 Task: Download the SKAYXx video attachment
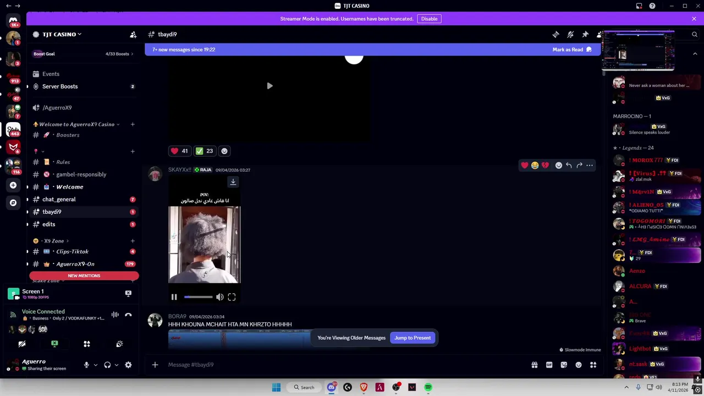[233, 182]
